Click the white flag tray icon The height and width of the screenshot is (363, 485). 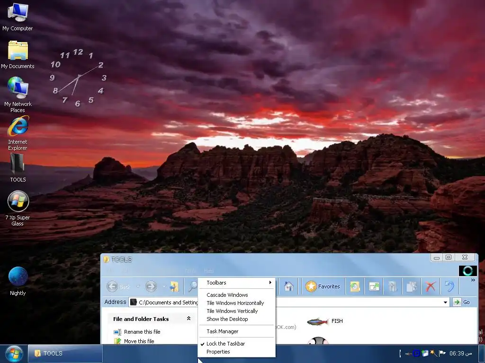point(442,353)
